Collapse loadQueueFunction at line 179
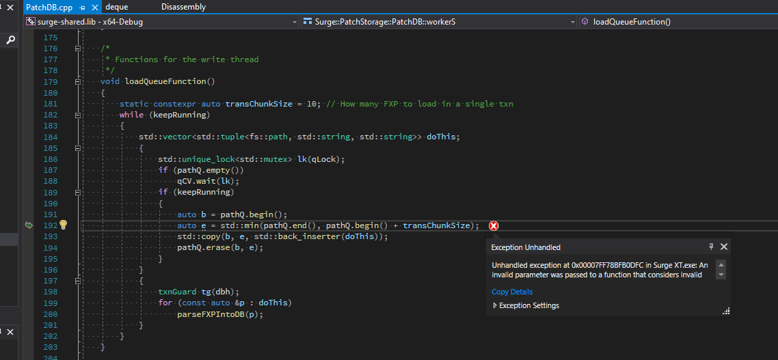778x360 pixels. click(77, 81)
